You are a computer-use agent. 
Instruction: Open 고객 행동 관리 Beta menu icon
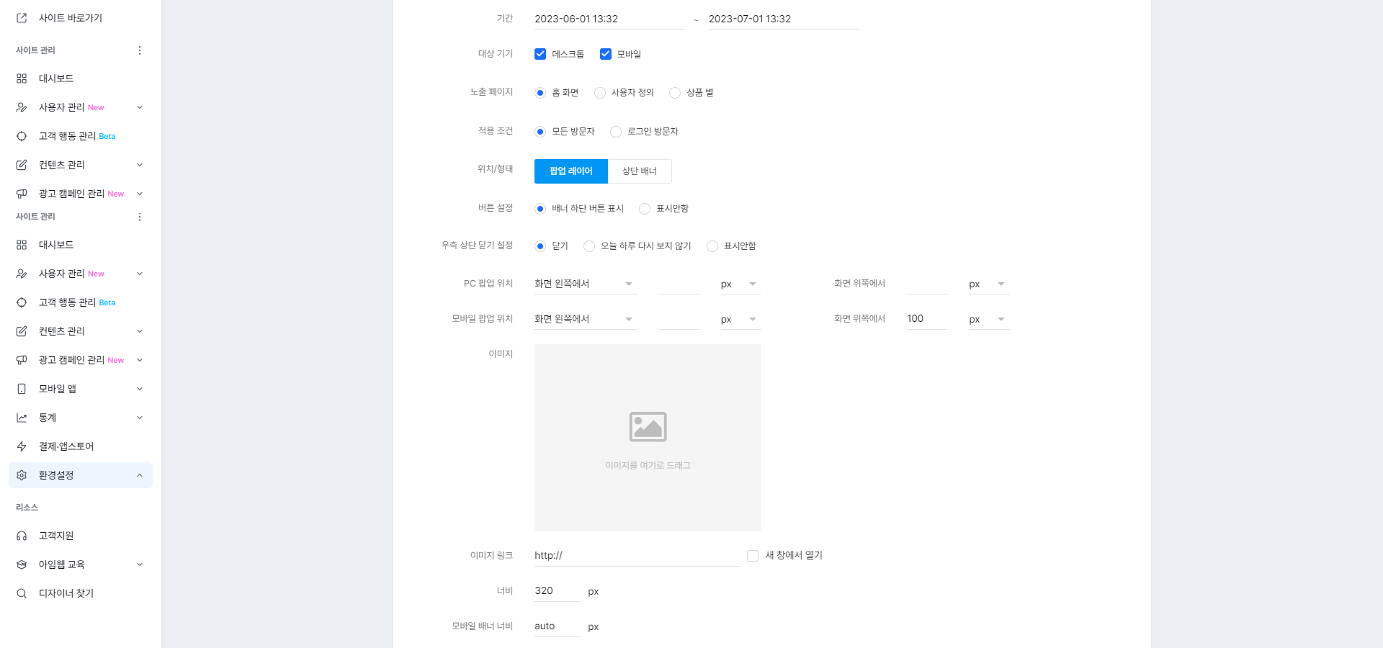pyautogui.click(x=22, y=136)
